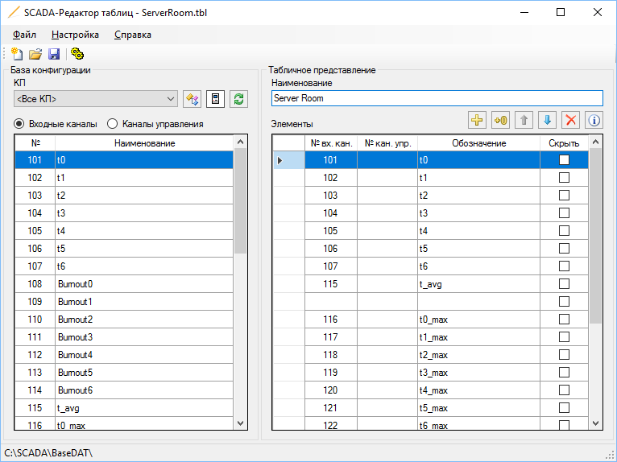
Task: Delete the element with the red X button
Action: [x=570, y=120]
